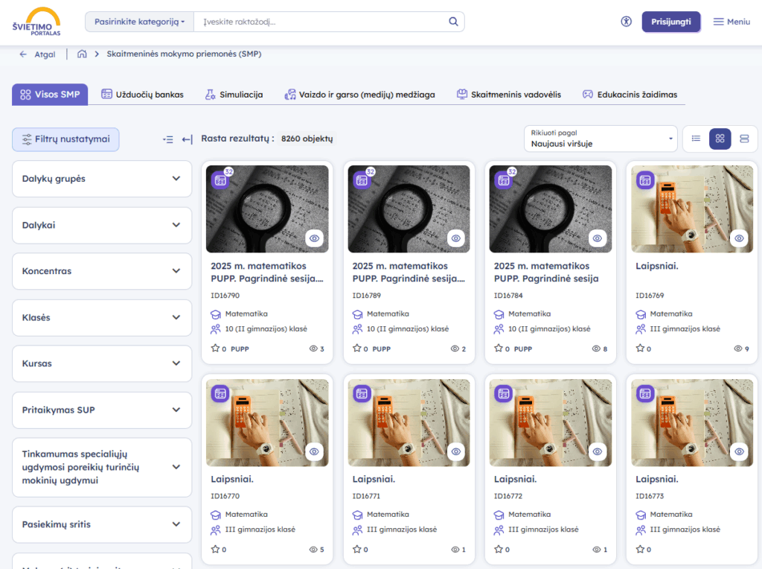This screenshot has width=762, height=569.
Task: Open the Edukacinis žaidimas tab
Action: 630,95
